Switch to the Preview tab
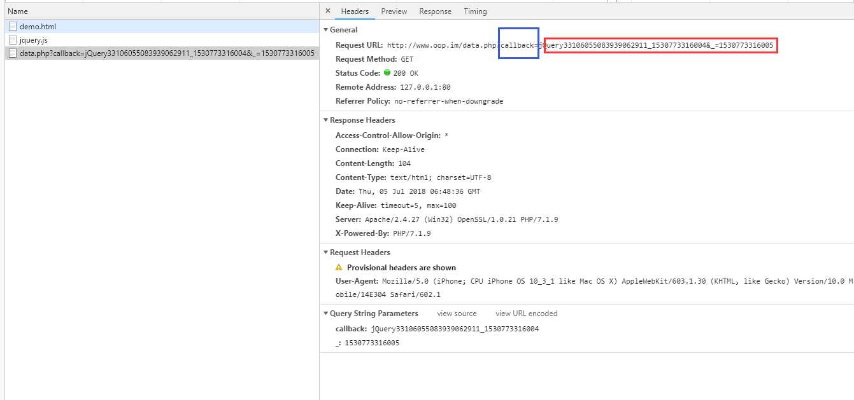The height and width of the screenshot is (400, 854). [394, 11]
